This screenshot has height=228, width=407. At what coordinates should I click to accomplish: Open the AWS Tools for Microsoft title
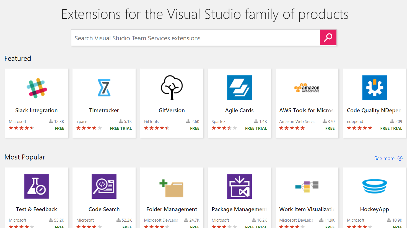click(307, 110)
